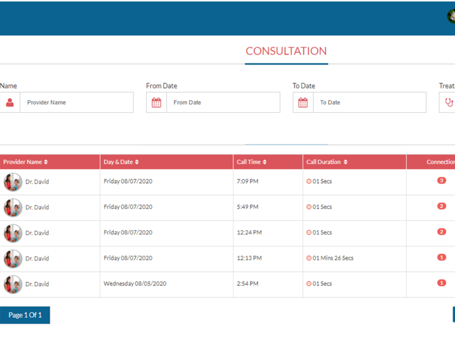This screenshot has width=455, height=341.
Task: Sort by Call Duration arrows
Action: coord(345,162)
